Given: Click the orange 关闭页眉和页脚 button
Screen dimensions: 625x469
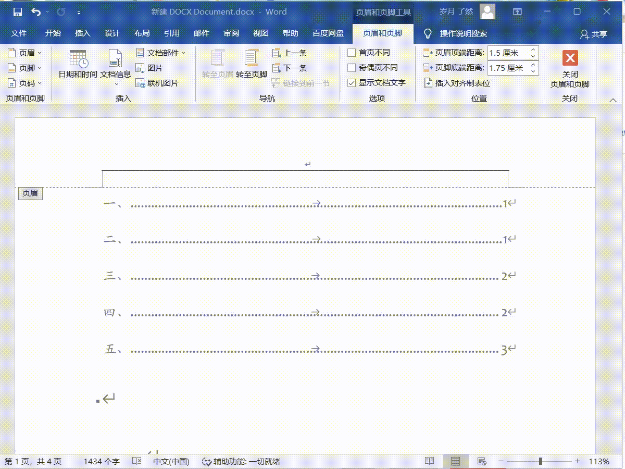Looking at the screenshot, I should coord(570,68).
